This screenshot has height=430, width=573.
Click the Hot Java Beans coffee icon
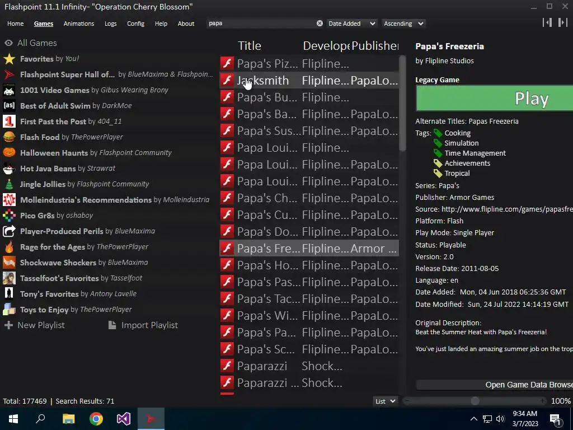9,169
